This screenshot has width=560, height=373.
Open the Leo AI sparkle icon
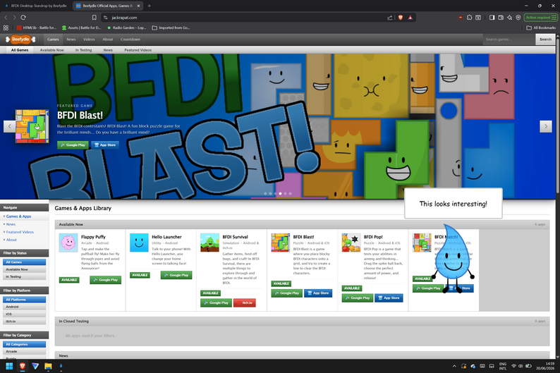pos(509,18)
